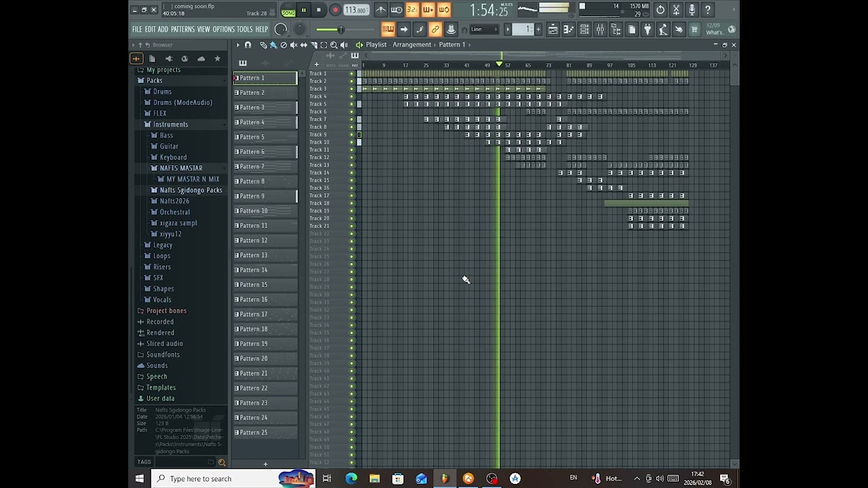Expand the Drums folder
Image resolution: width=868 pixels, height=488 pixels.
(162, 91)
